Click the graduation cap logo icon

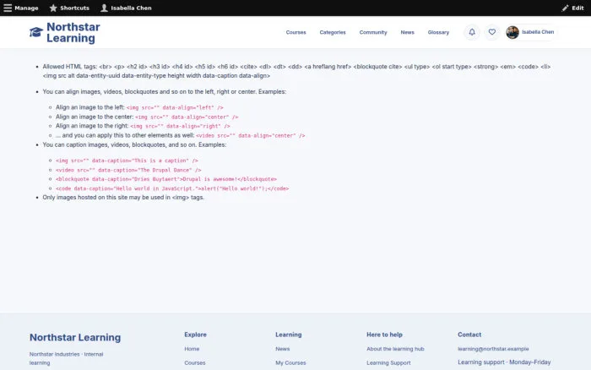[36, 32]
